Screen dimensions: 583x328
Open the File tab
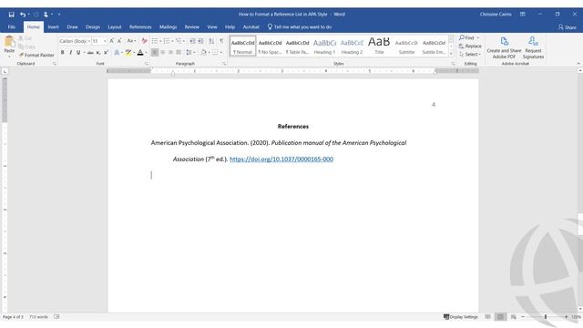coord(12,27)
